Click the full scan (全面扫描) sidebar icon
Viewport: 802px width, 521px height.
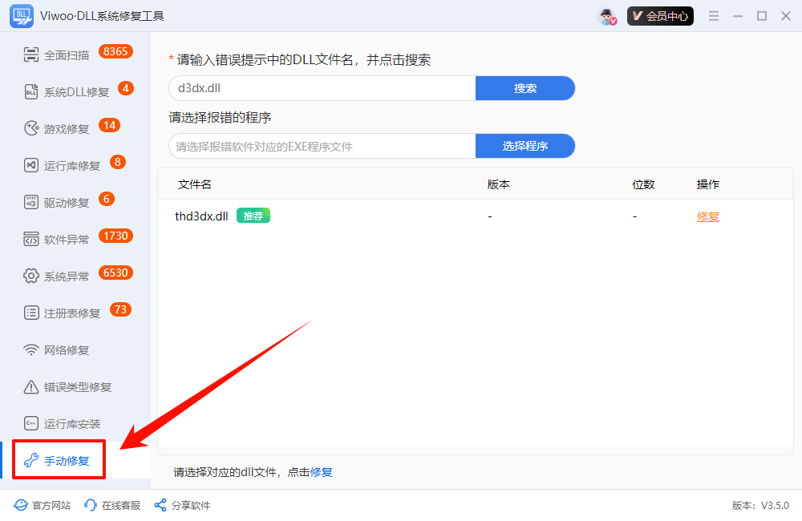[x=31, y=55]
